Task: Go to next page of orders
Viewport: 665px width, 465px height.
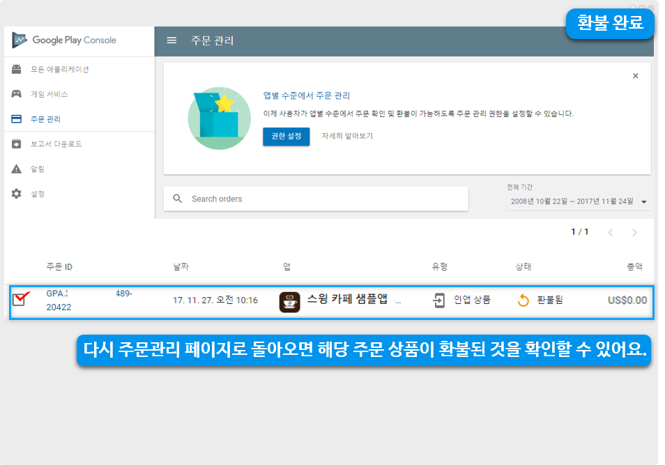Action: coord(634,232)
